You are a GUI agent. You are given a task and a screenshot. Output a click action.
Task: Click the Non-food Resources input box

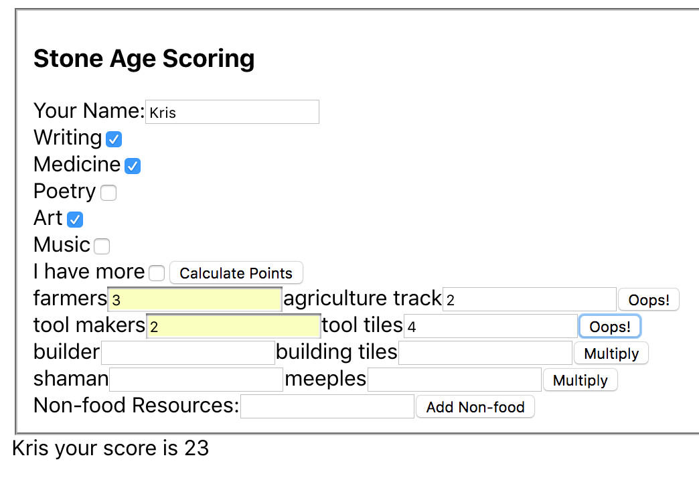(x=327, y=407)
